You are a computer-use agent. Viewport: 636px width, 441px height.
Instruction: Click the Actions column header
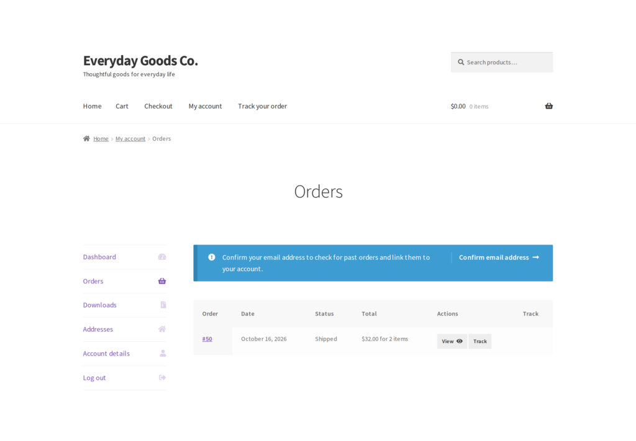pos(447,313)
